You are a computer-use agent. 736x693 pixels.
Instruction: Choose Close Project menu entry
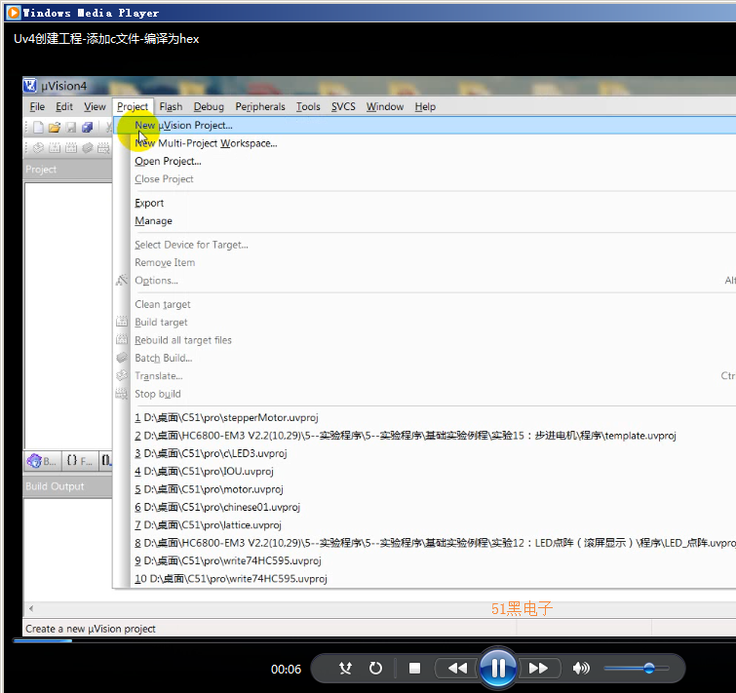425,178
